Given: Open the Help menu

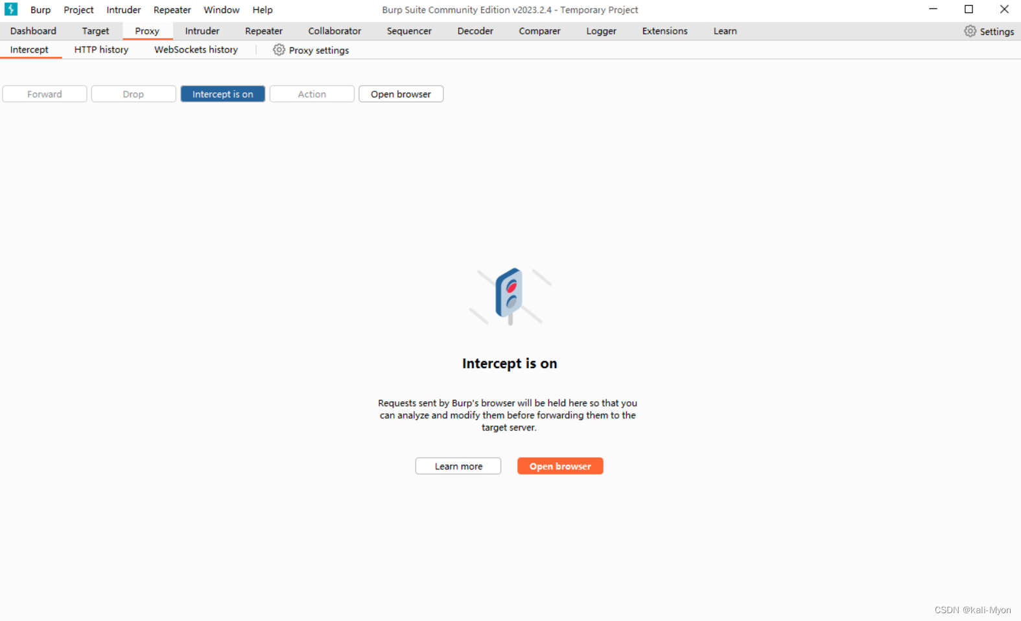Looking at the screenshot, I should pyautogui.click(x=263, y=10).
